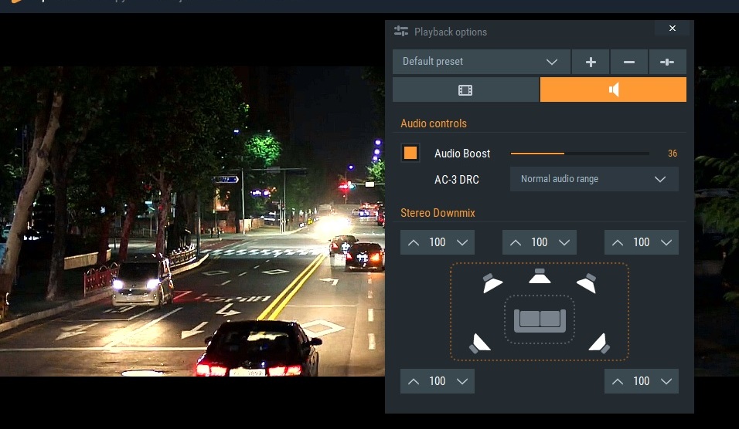Decrease the front right channel level
The width and height of the screenshot is (739, 429).
coord(666,242)
